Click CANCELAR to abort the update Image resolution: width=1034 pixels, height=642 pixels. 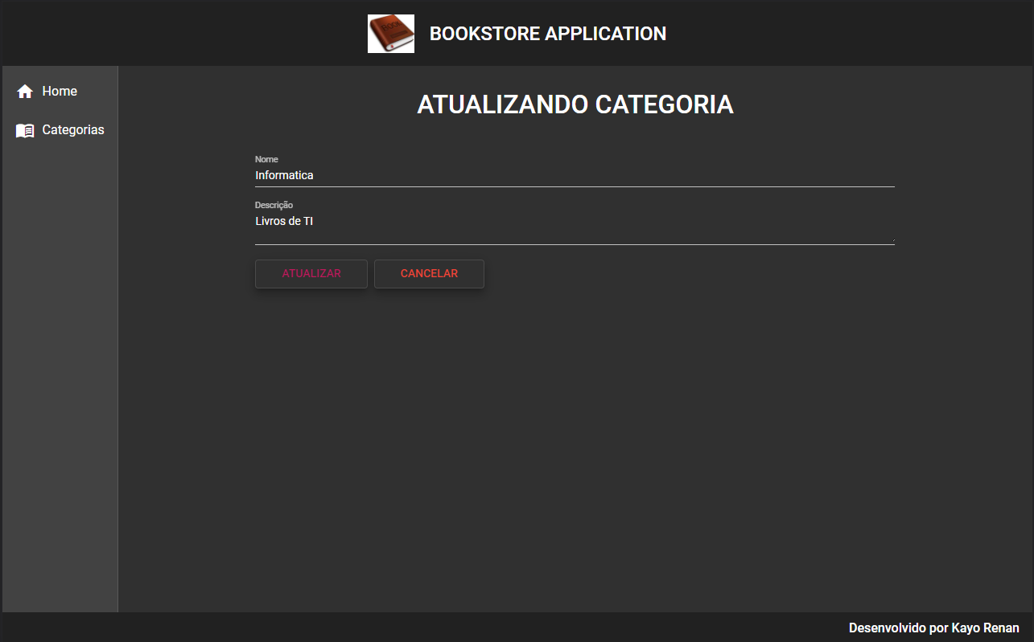429,273
